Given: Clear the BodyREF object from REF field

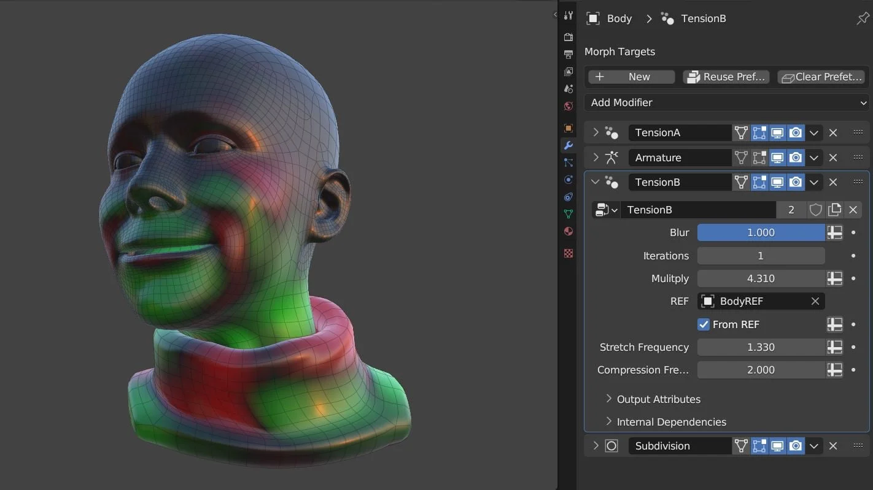Looking at the screenshot, I should coord(815,301).
